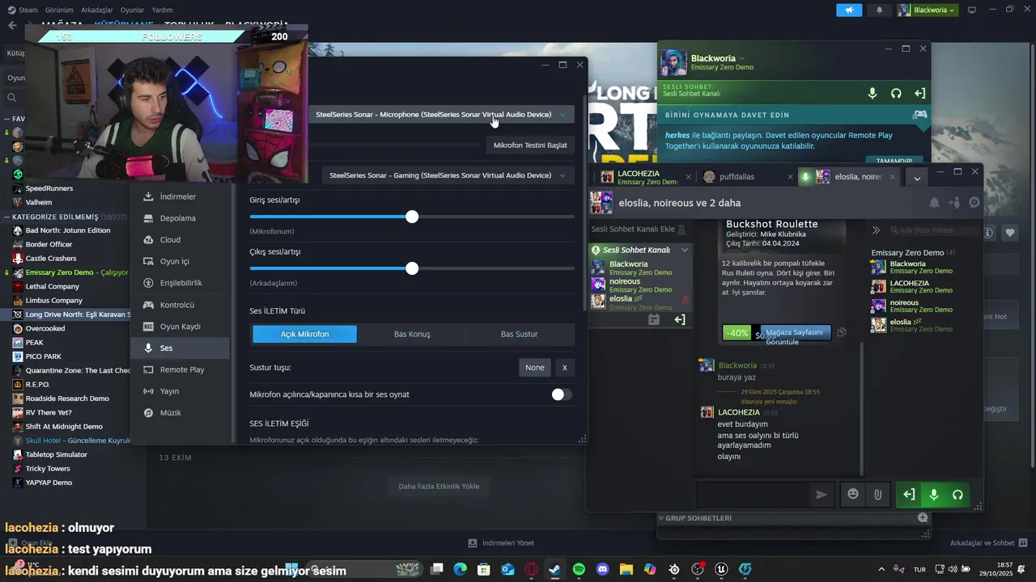Leave voice channel green button in chat
Screen dimensions: 1036x582
pos(909,495)
